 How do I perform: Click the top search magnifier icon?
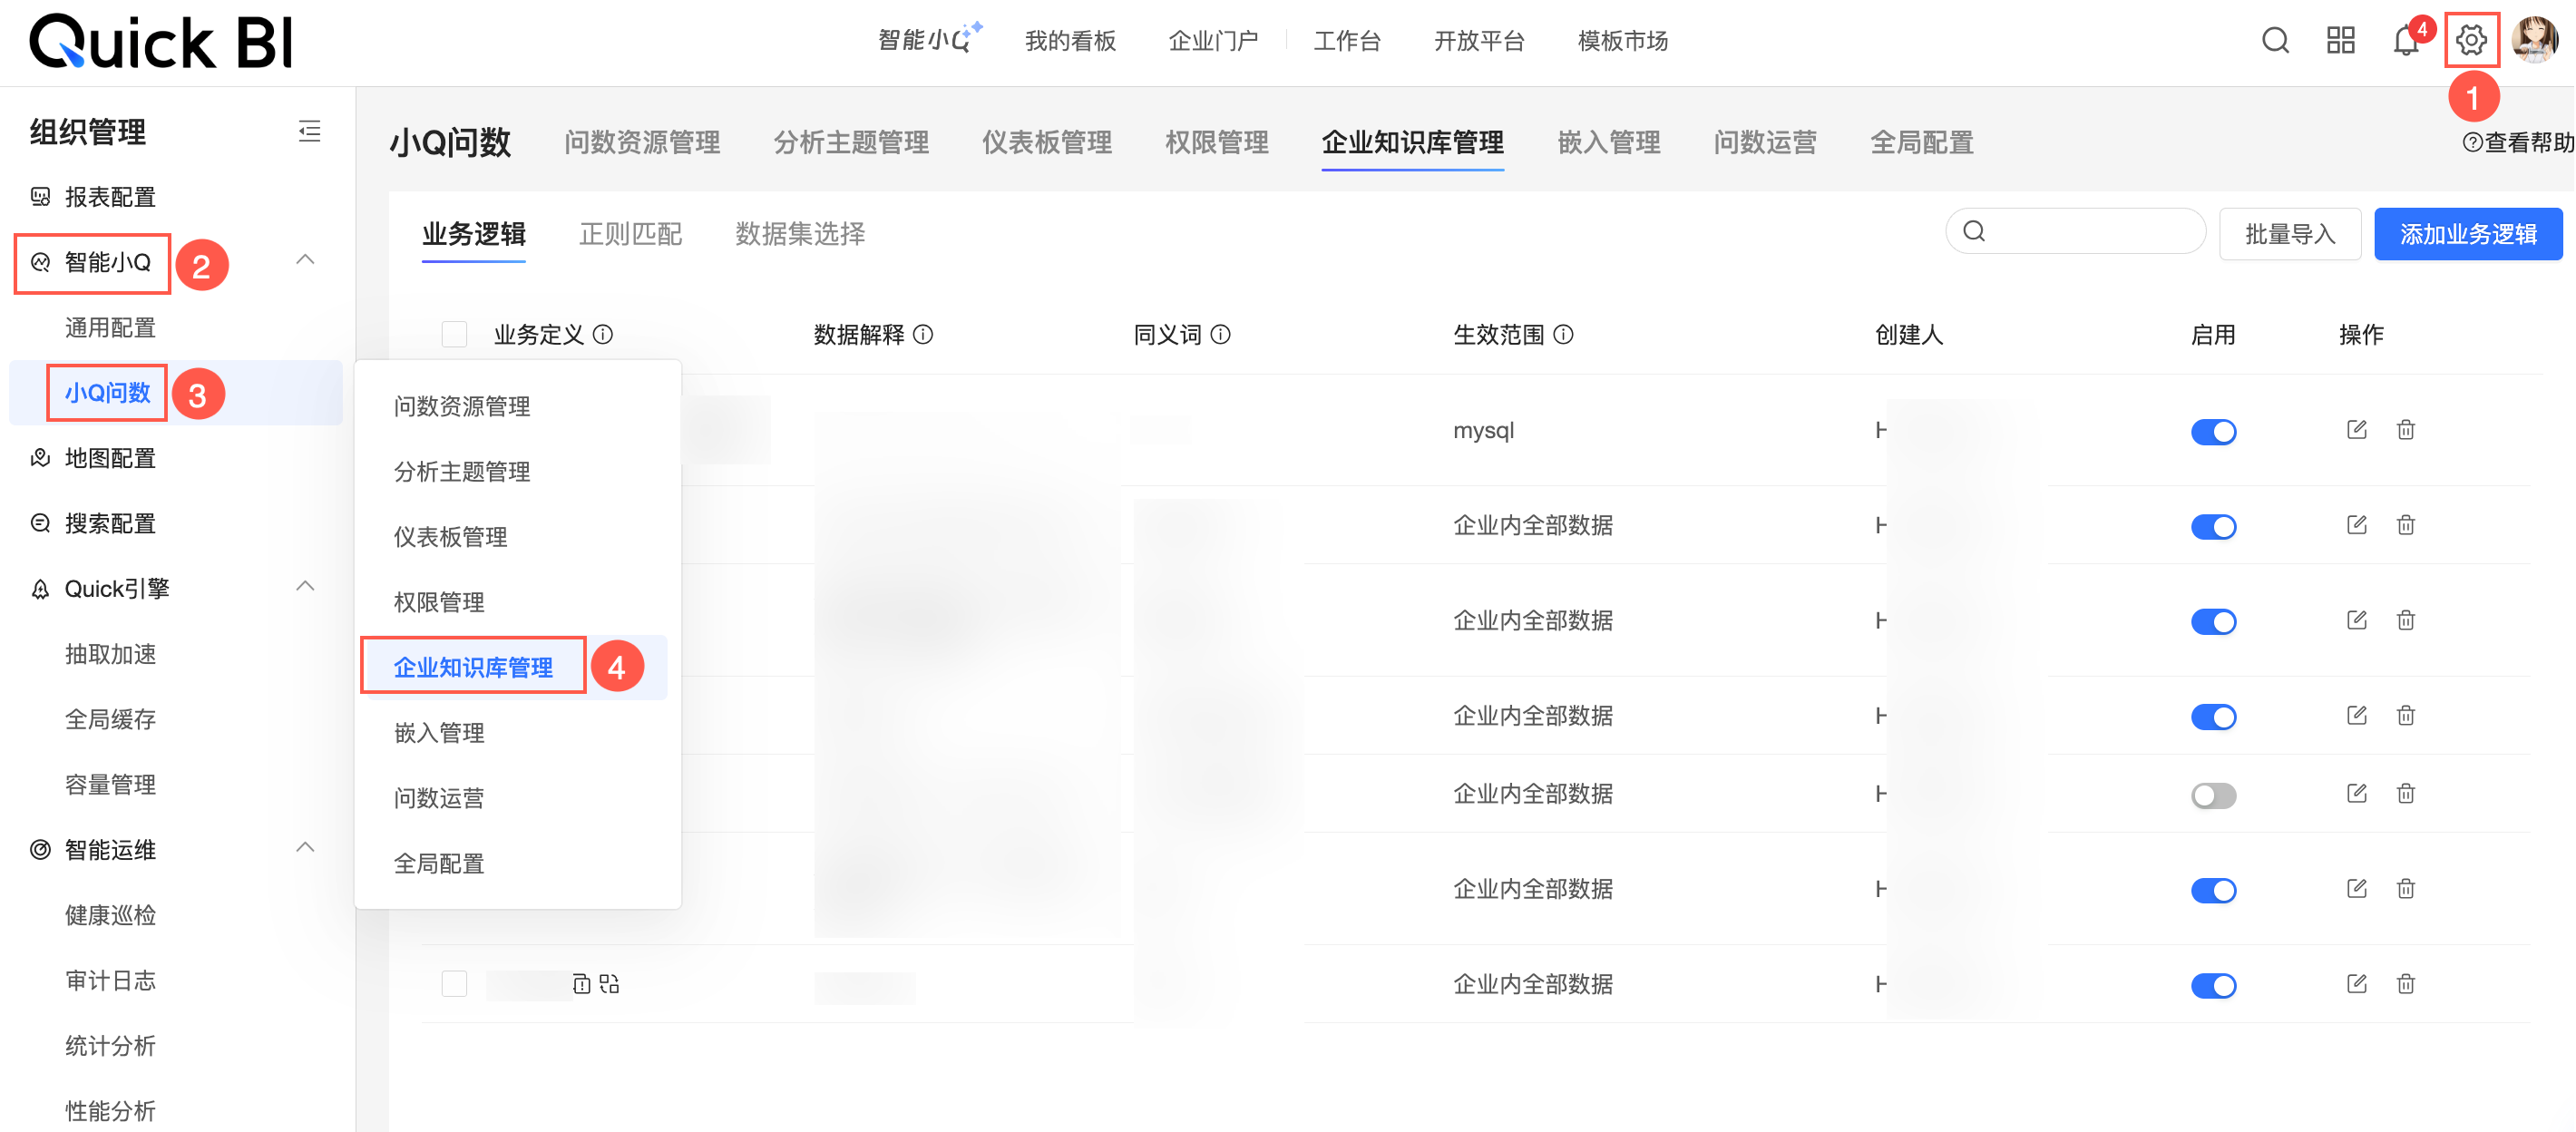[2275, 41]
